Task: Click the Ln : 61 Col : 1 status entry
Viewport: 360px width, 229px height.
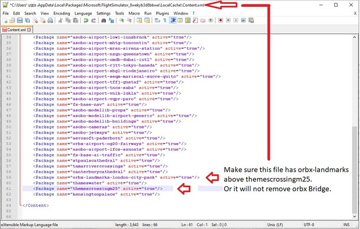Action: [195, 225]
